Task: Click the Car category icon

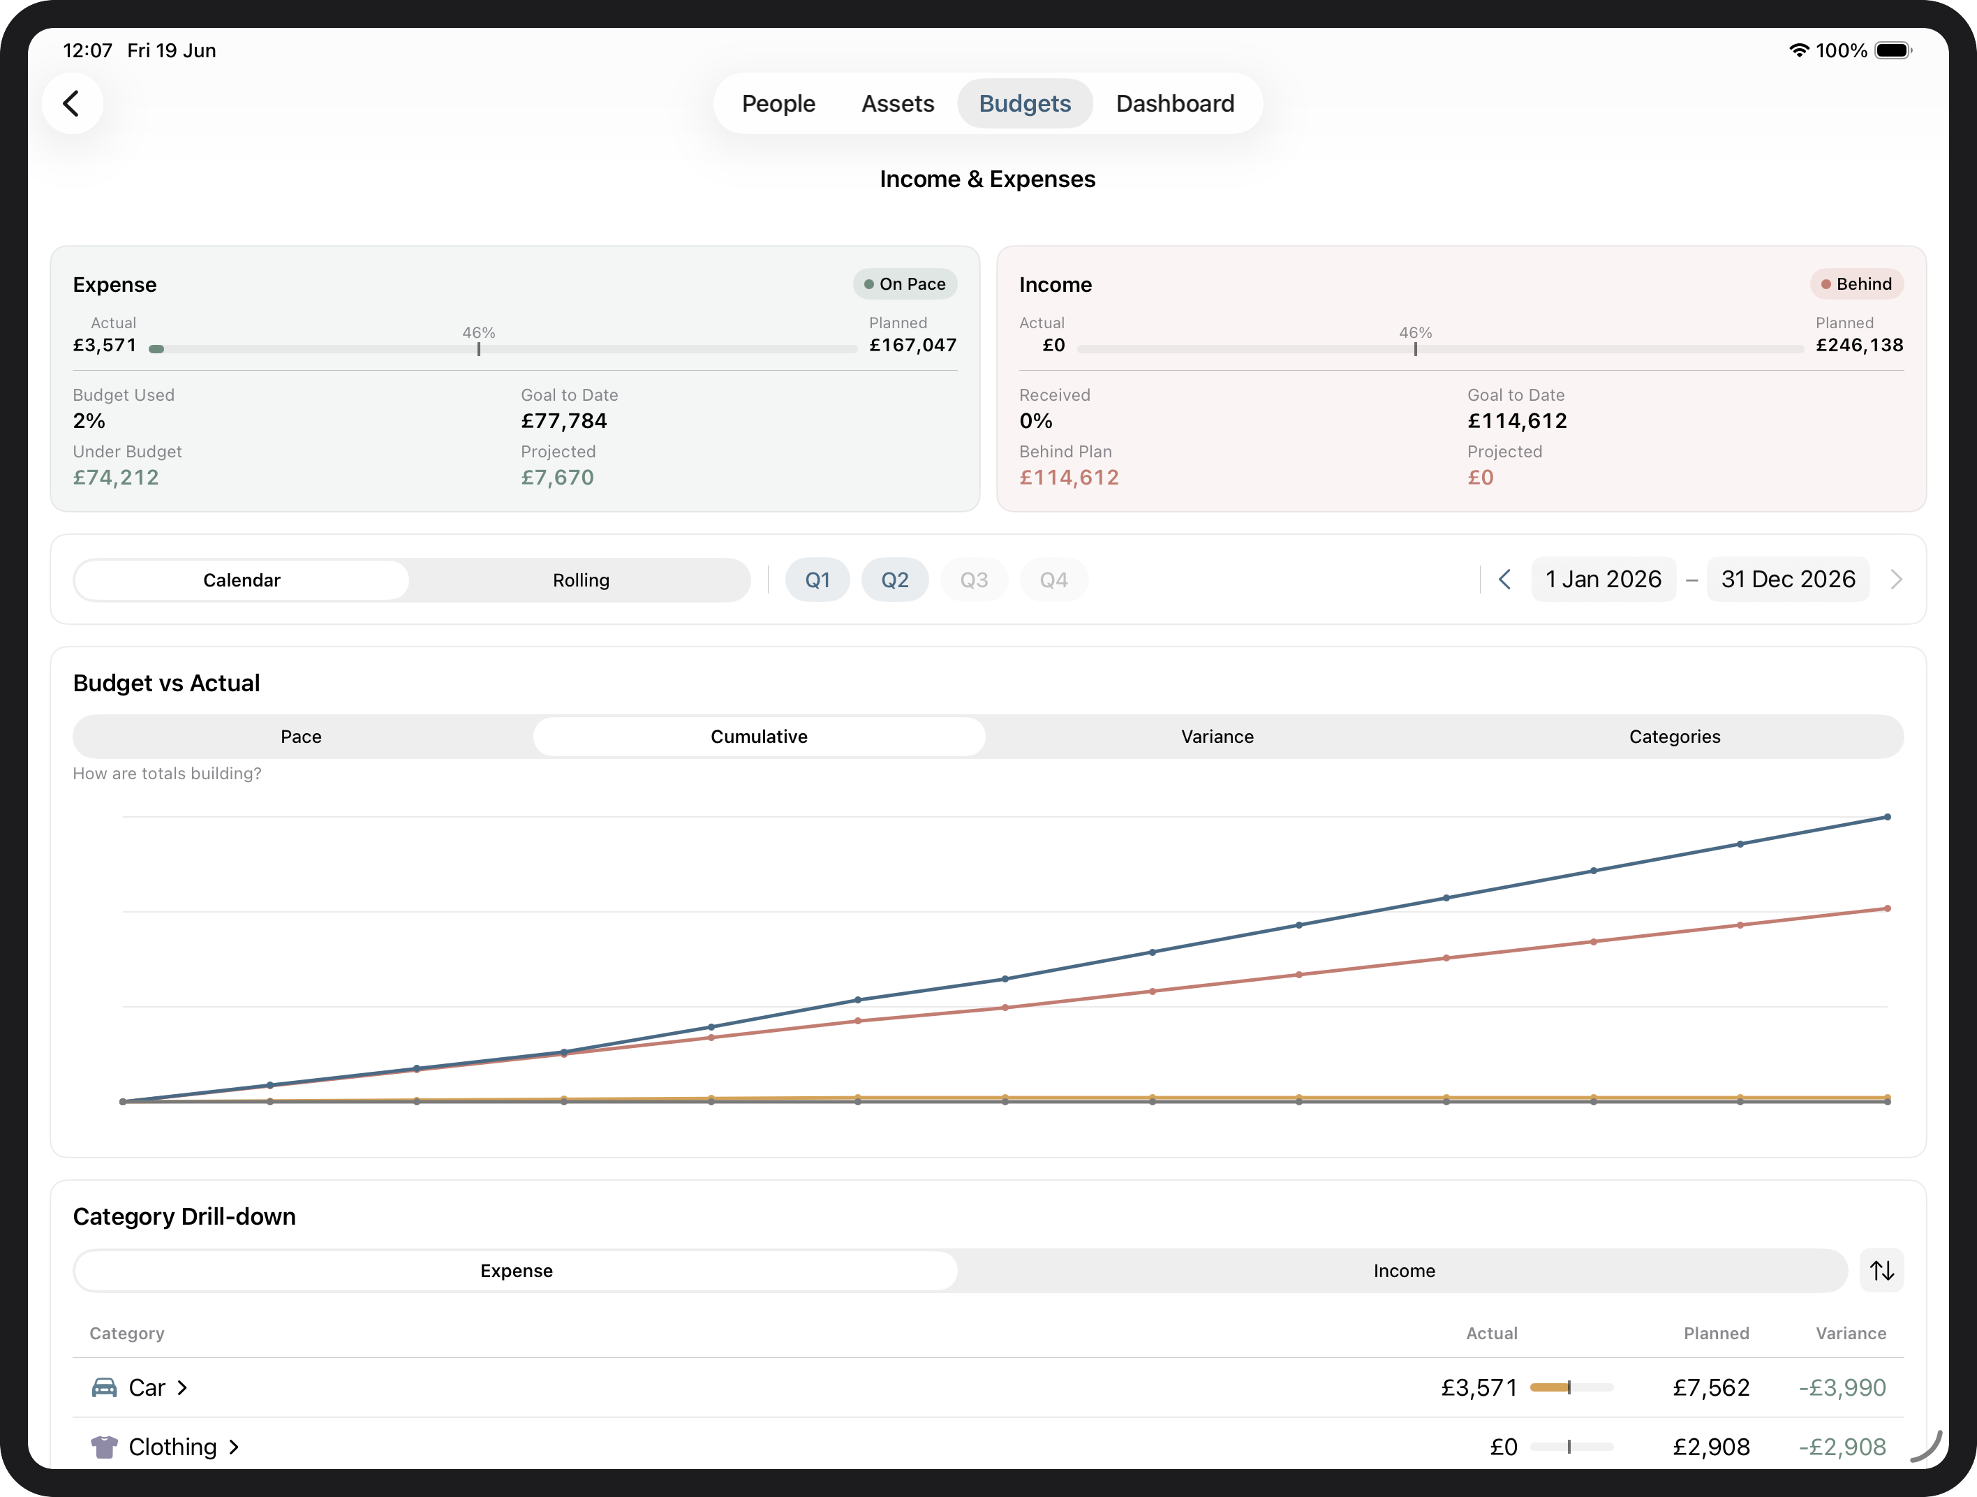Action: tap(105, 1387)
